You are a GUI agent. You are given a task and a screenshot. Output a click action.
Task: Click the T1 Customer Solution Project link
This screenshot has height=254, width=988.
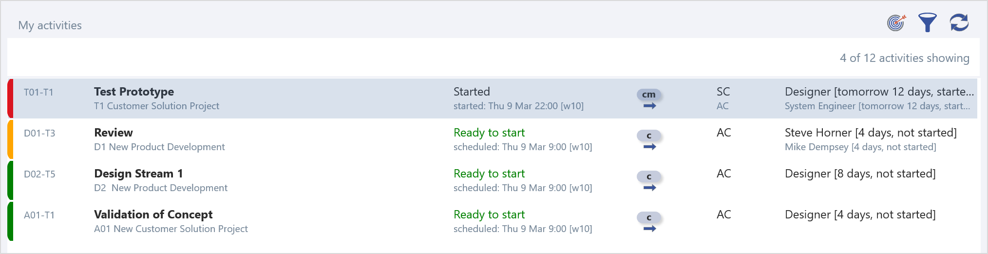156,106
